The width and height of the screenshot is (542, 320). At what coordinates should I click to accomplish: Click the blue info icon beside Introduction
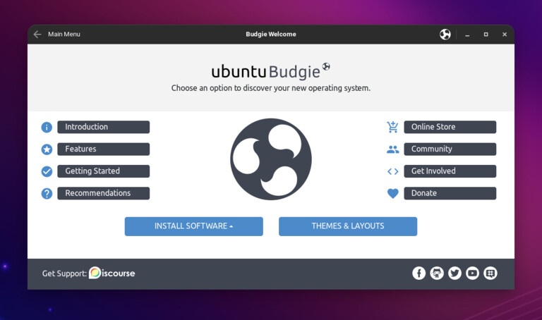pyautogui.click(x=47, y=127)
